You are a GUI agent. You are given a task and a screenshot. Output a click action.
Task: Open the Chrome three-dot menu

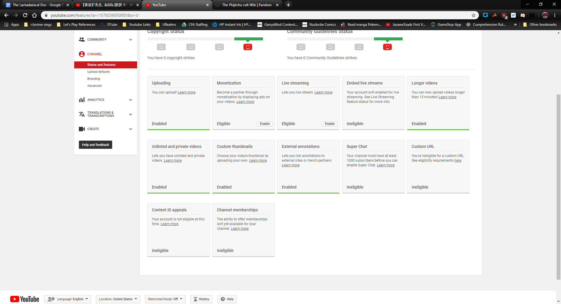(555, 15)
